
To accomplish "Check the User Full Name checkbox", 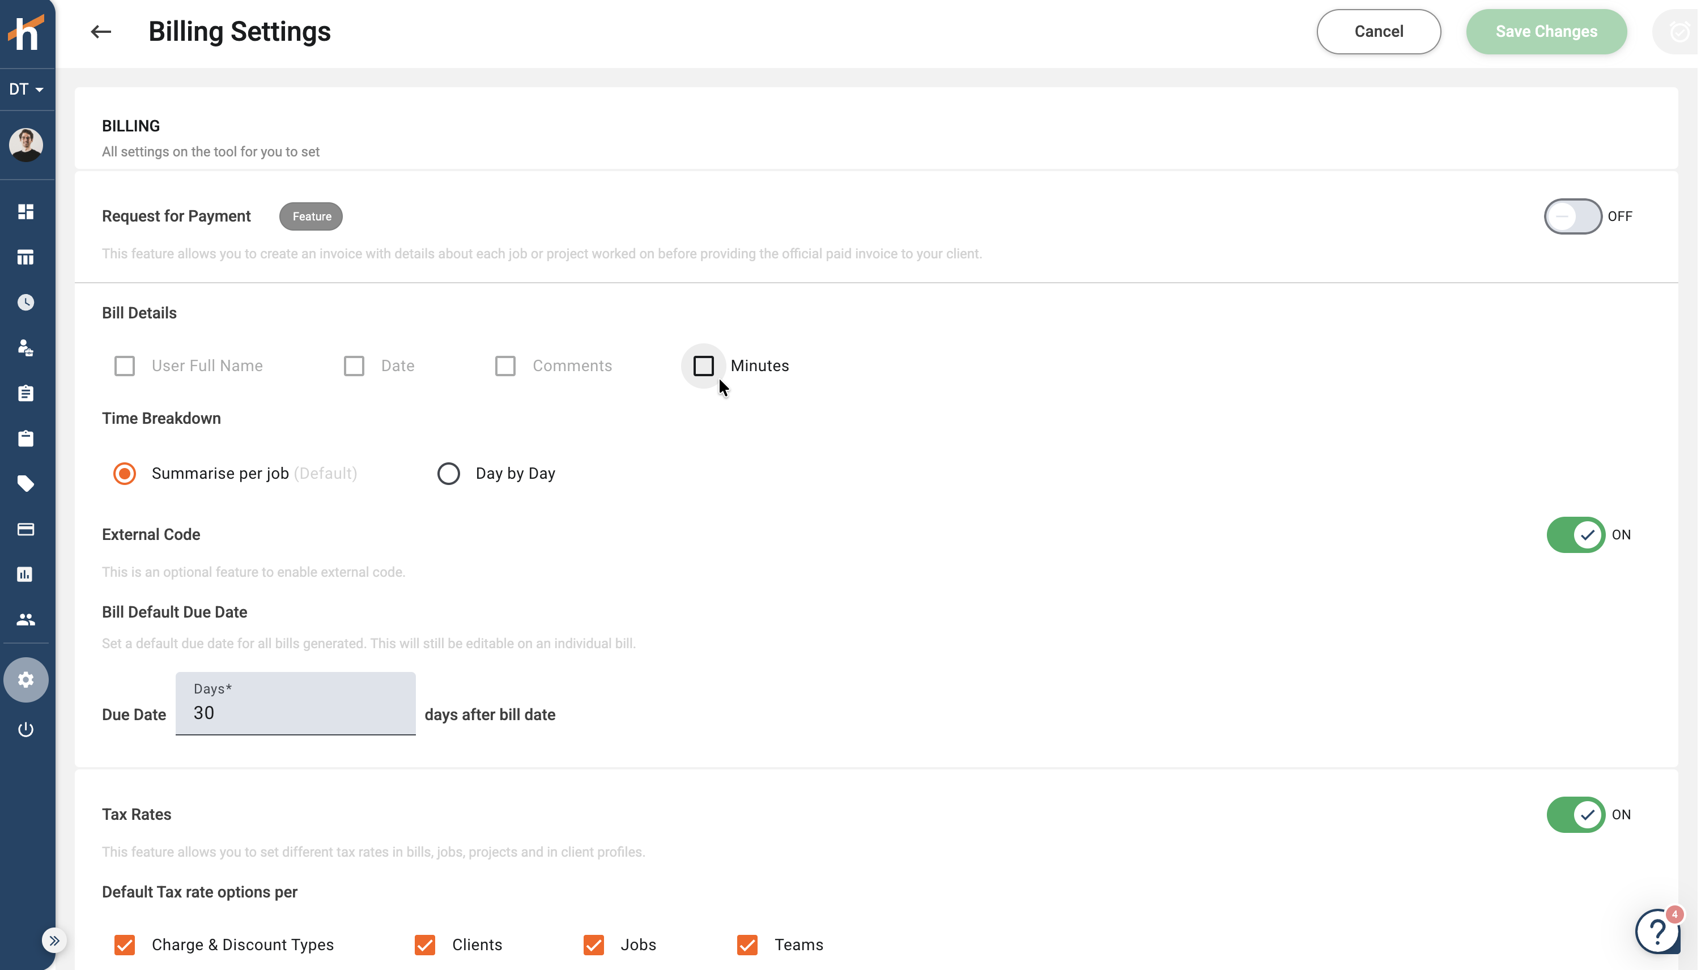I will [x=125, y=366].
